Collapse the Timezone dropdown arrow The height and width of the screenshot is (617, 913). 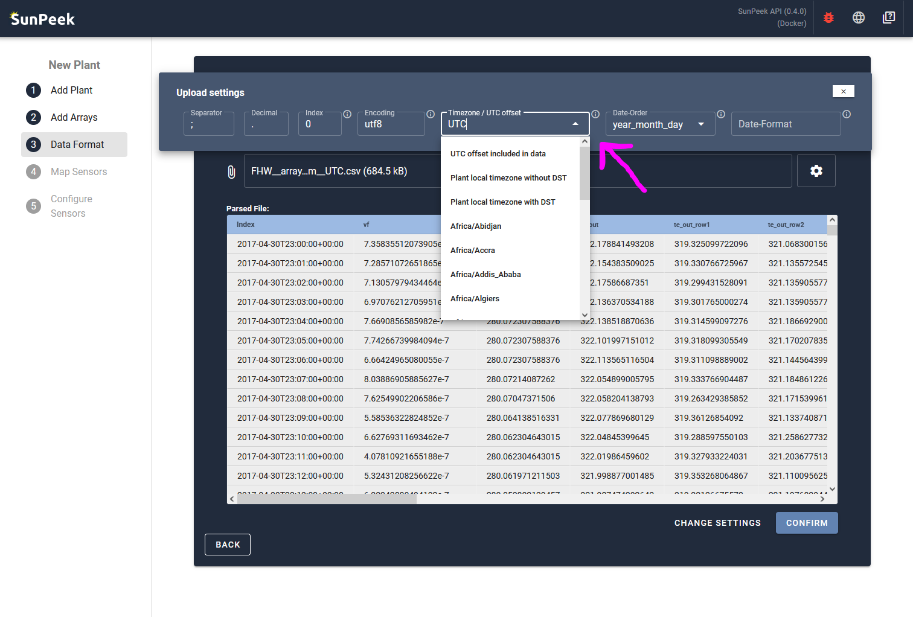(575, 124)
